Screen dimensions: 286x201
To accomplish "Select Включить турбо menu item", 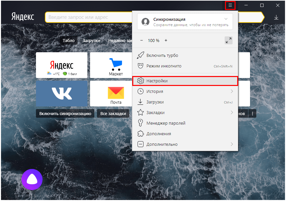I will click(185, 55).
